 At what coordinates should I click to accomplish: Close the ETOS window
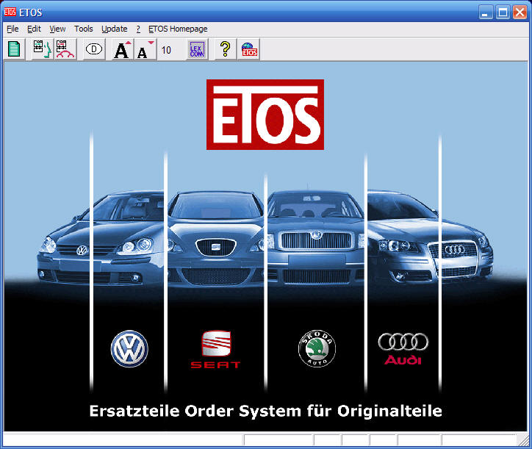[x=520, y=12]
